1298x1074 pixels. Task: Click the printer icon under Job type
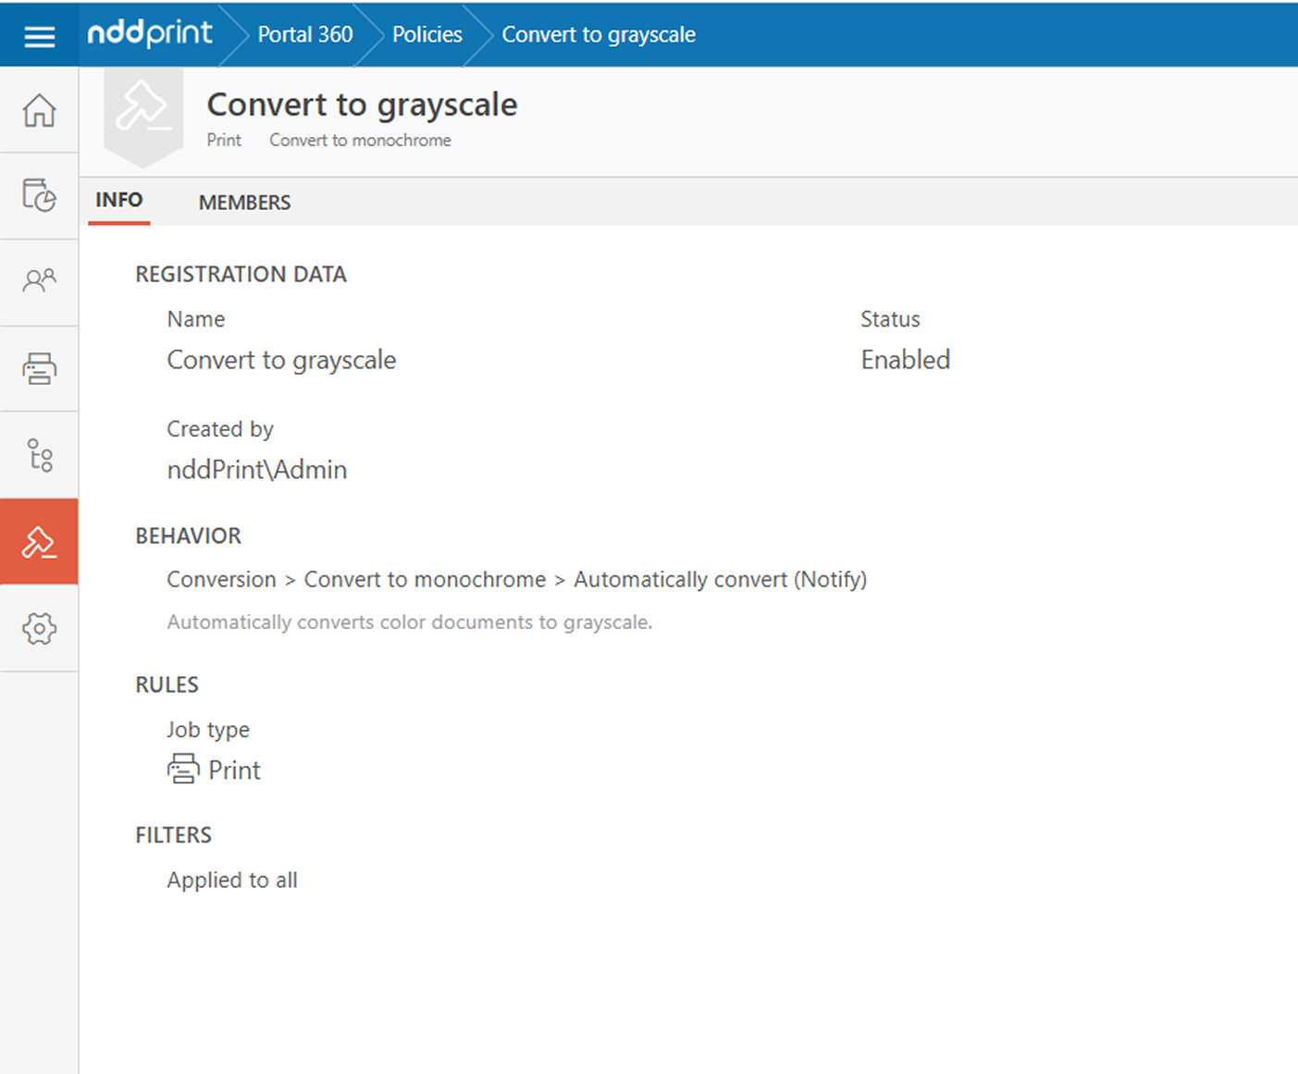[x=183, y=769]
